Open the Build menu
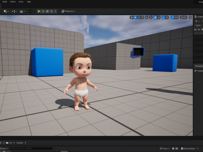Screen dimensions: 203x152 click(5, 2)
